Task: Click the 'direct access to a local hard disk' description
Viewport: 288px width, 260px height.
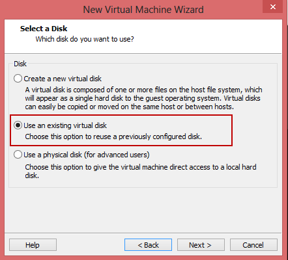Action: tap(141, 171)
